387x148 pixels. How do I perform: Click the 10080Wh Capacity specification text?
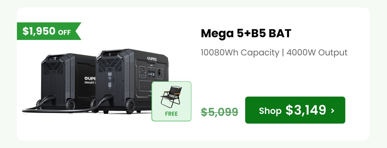(240, 53)
